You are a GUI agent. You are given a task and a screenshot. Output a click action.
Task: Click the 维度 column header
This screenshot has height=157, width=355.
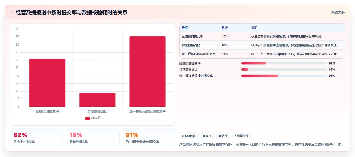(x=185, y=28)
